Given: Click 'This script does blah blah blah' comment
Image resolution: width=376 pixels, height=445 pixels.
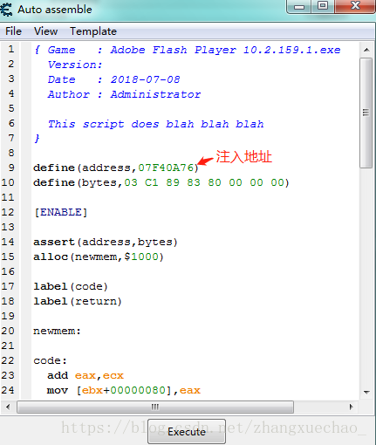Looking at the screenshot, I should [x=156, y=124].
